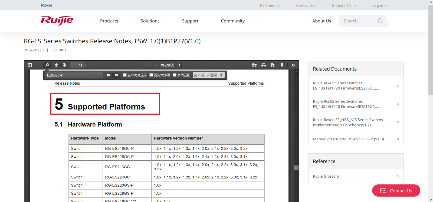Expand the Log in dropdown
The width and height of the screenshot is (433, 202).
380,5
